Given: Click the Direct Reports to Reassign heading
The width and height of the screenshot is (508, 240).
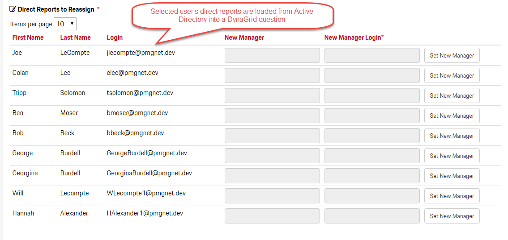Looking at the screenshot, I should pyautogui.click(x=56, y=9).
